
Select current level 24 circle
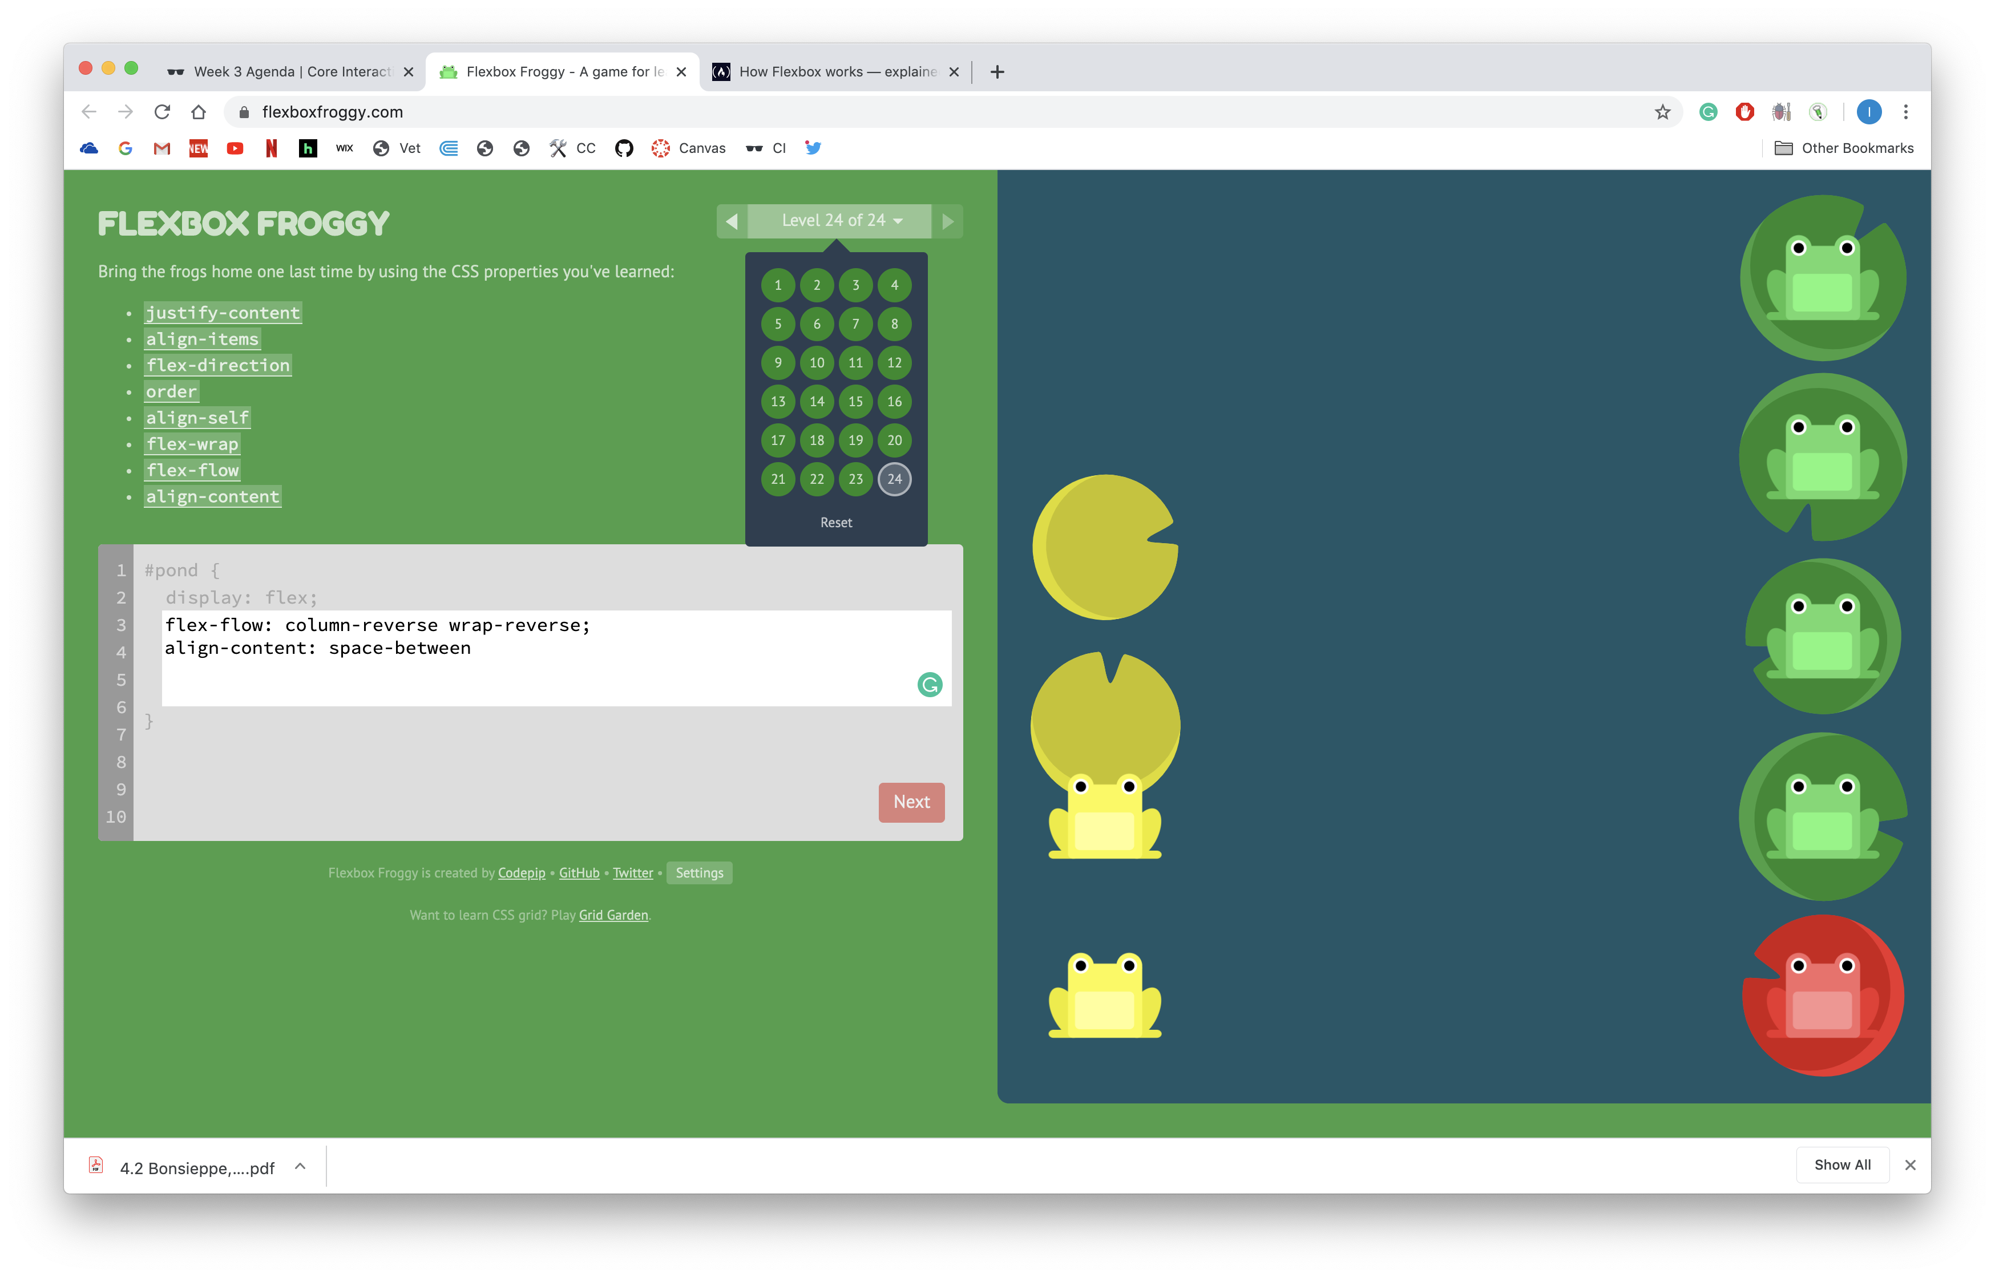(895, 479)
